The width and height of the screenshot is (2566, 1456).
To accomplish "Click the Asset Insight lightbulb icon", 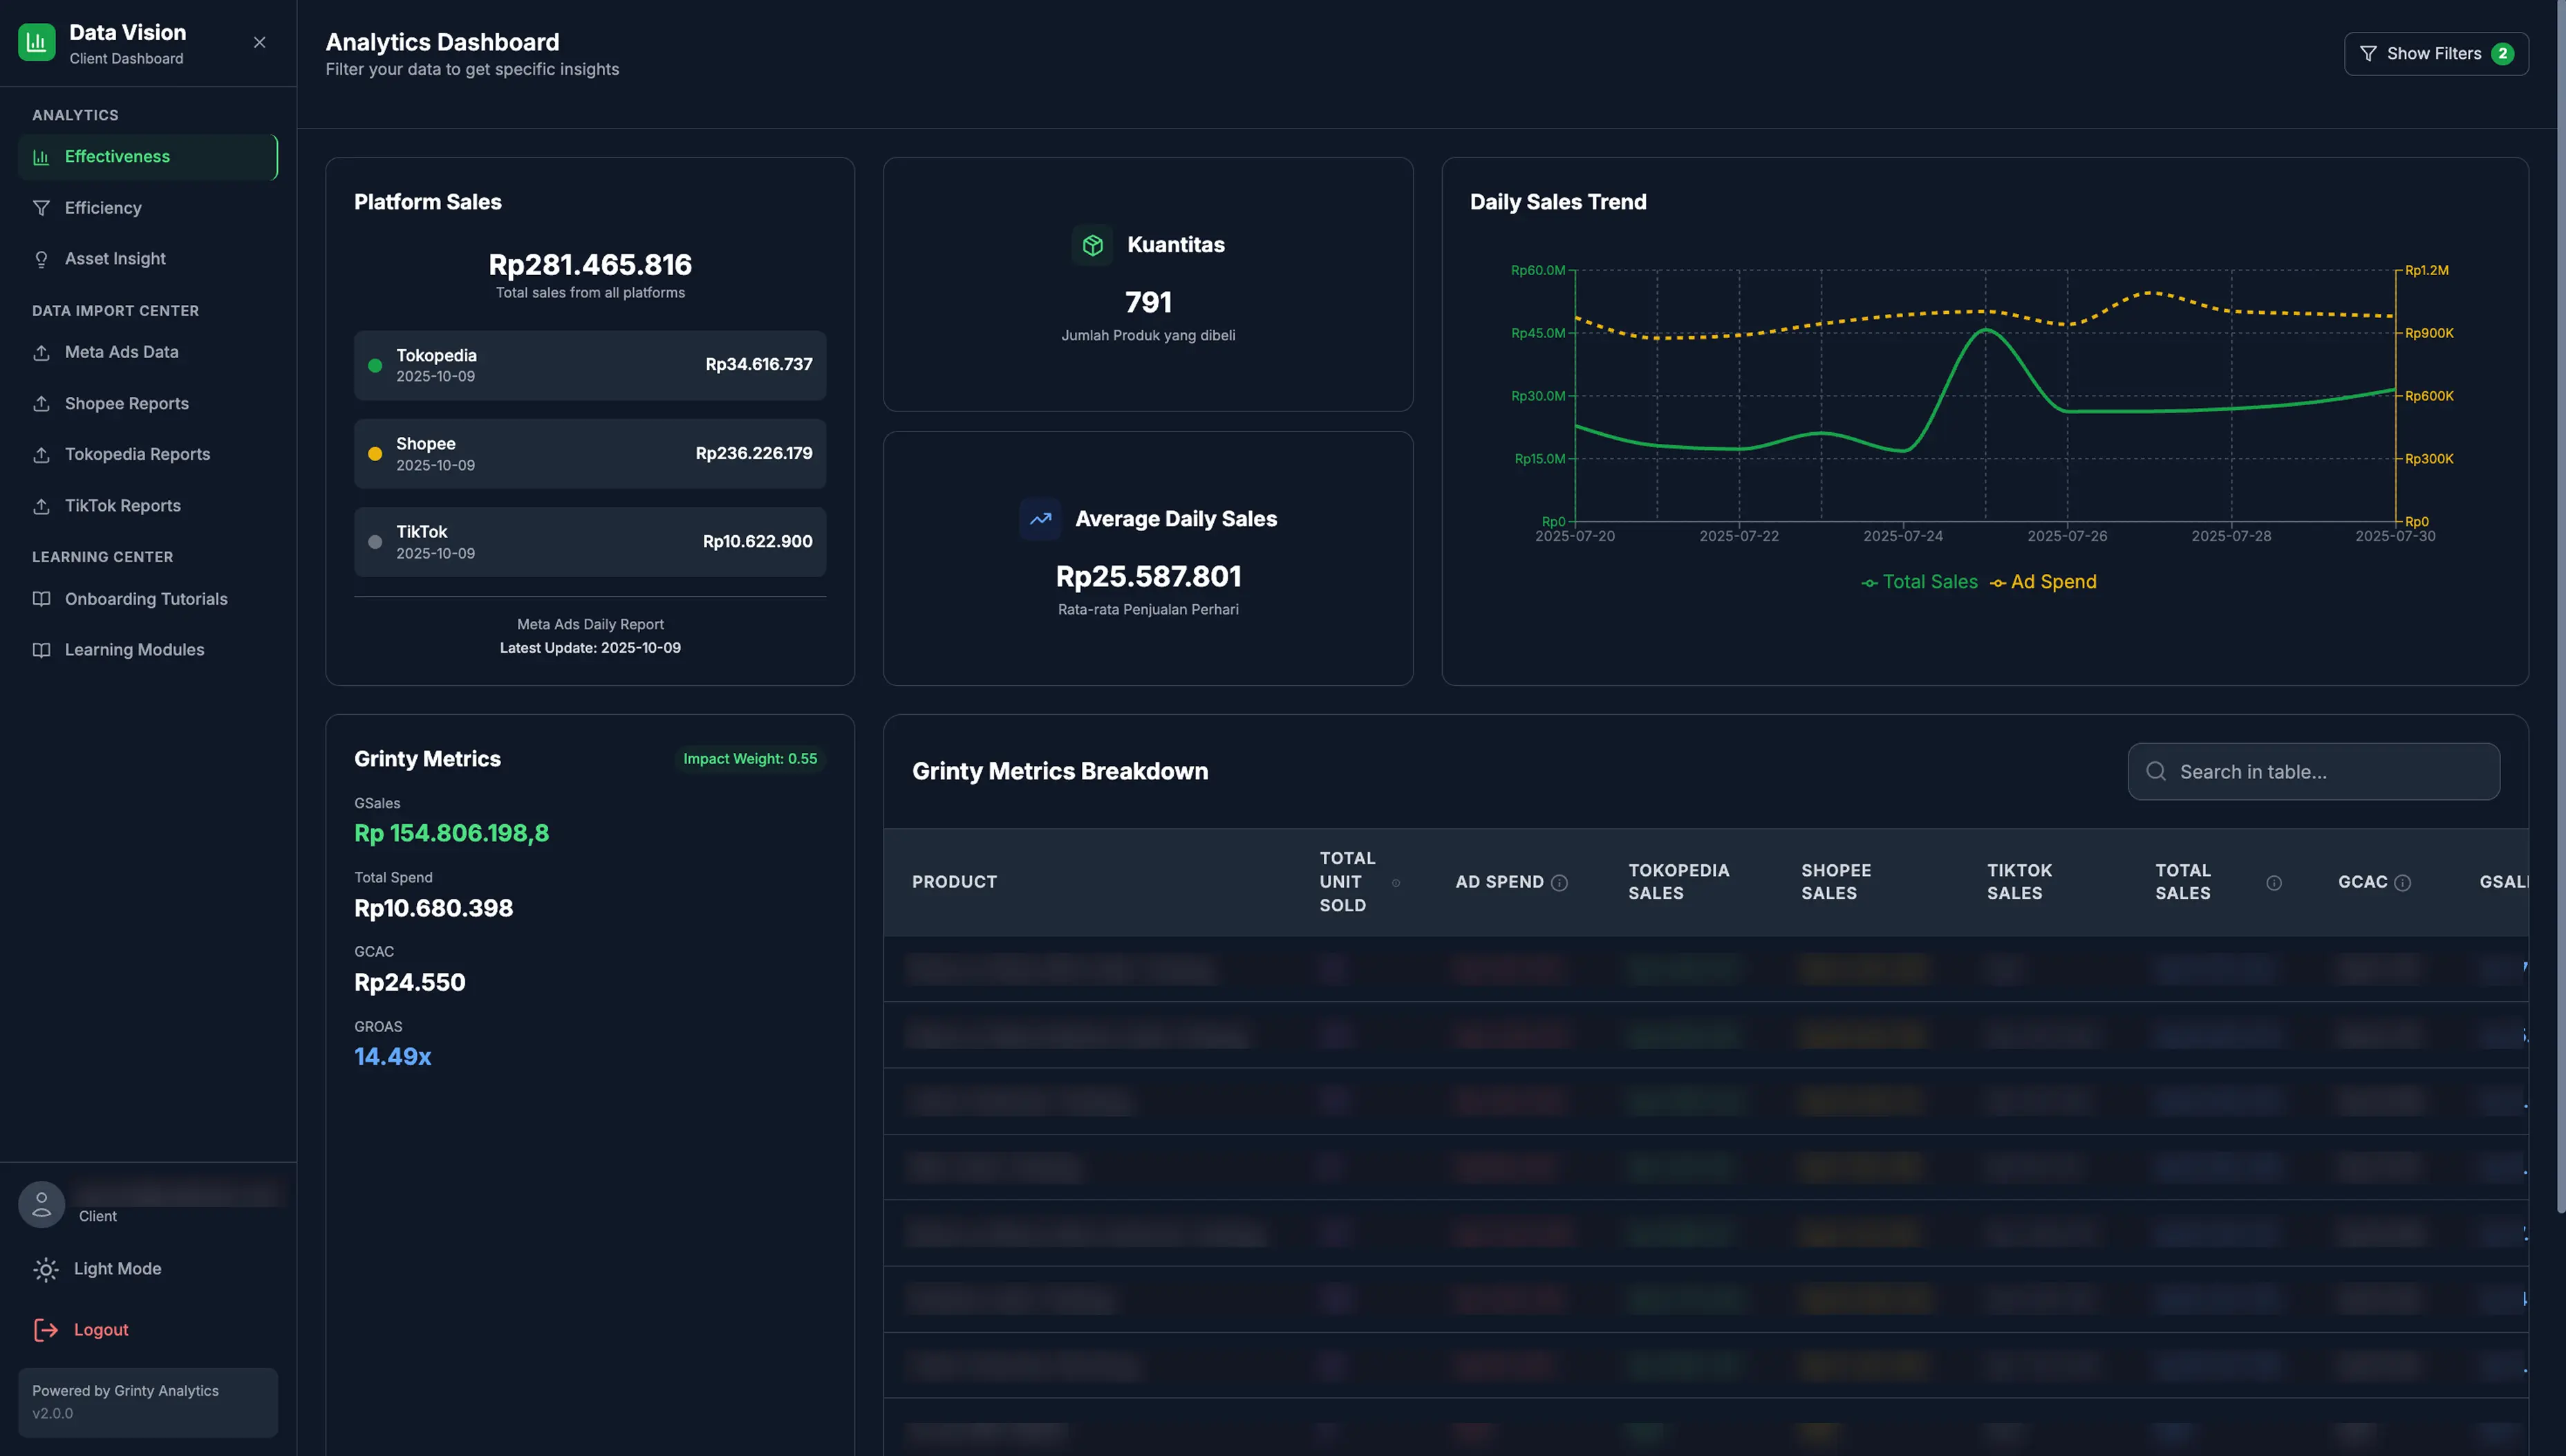I will [x=42, y=258].
